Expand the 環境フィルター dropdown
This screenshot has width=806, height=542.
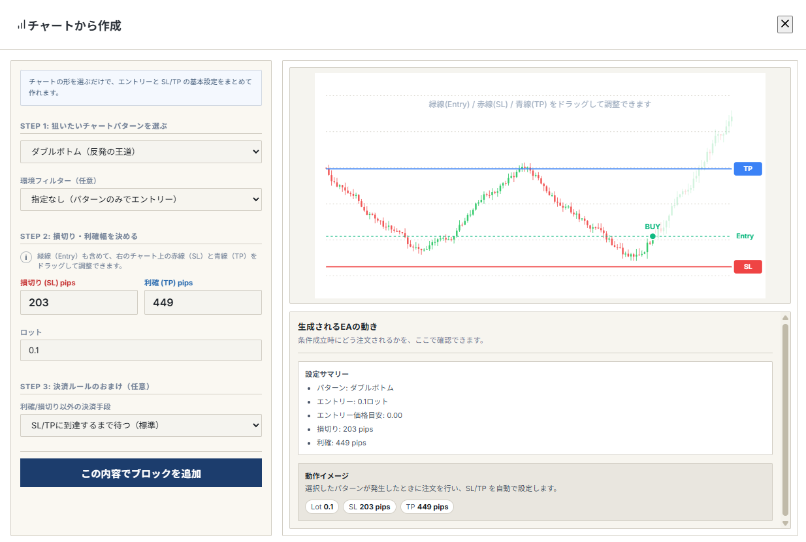coord(141,200)
